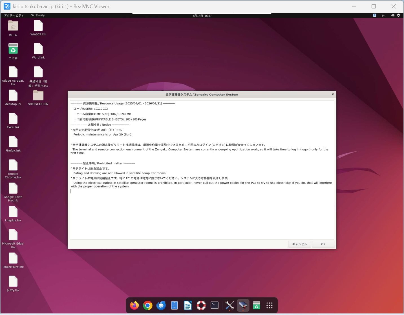This screenshot has width=404, height=315.
Task: Open the clock showing 4月14日 16:57
Action: point(202,16)
